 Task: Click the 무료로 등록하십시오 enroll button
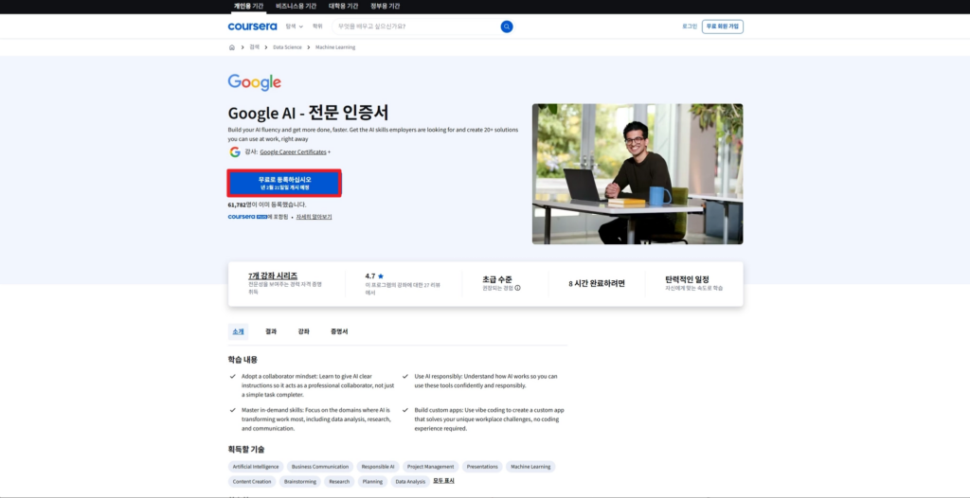point(284,183)
